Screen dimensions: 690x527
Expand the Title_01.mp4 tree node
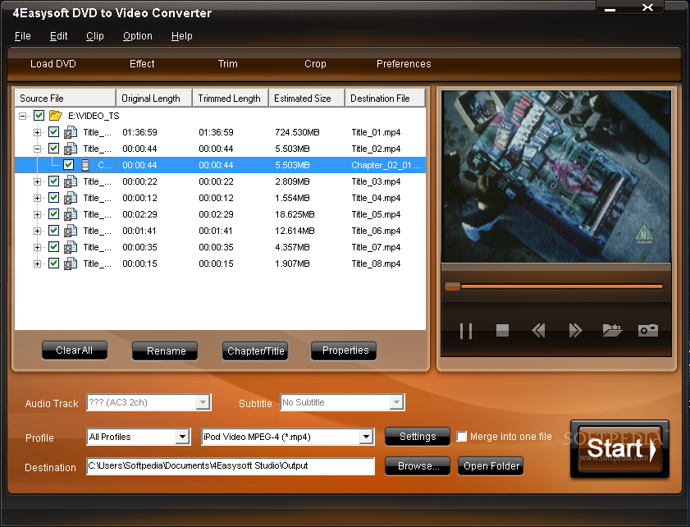click(38, 132)
